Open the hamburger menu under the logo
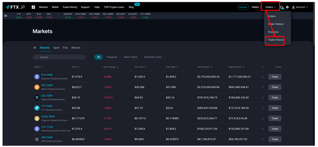 [6, 16]
